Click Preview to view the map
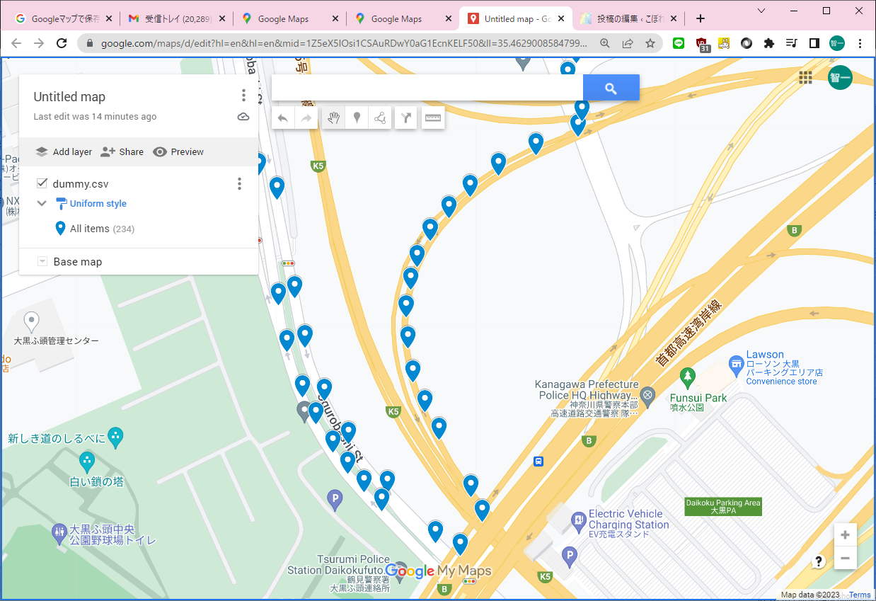The height and width of the screenshot is (601, 876). click(178, 151)
